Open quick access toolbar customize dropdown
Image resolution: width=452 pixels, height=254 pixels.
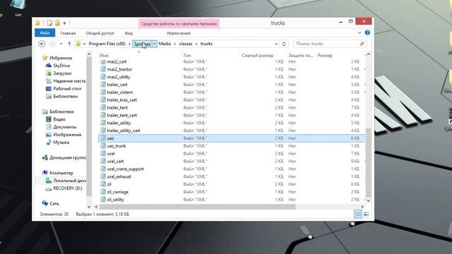click(64, 23)
